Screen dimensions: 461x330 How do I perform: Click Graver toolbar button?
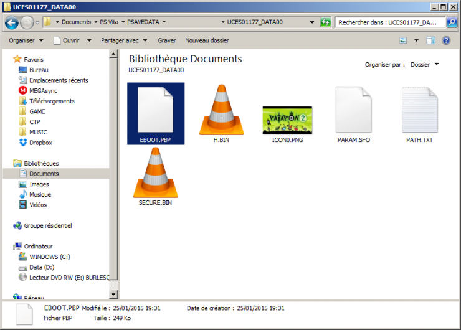click(x=167, y=40)
